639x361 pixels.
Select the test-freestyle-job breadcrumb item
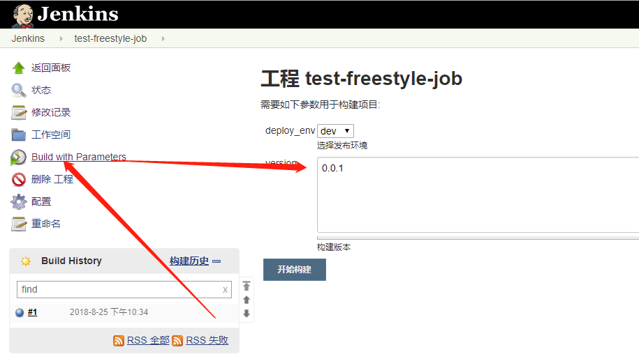110,38
